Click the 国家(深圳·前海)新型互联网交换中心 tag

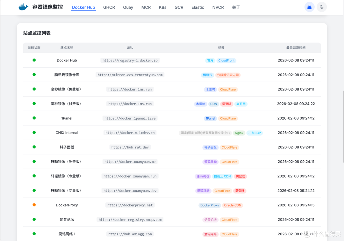(205, 133)
